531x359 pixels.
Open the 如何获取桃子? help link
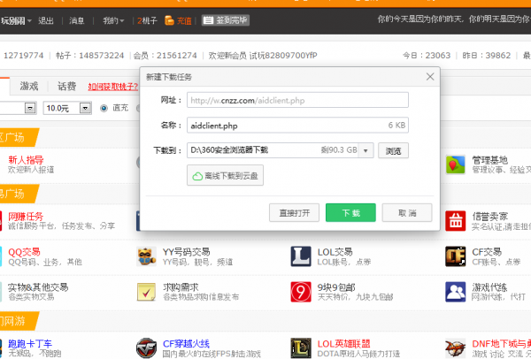point(113,87)
